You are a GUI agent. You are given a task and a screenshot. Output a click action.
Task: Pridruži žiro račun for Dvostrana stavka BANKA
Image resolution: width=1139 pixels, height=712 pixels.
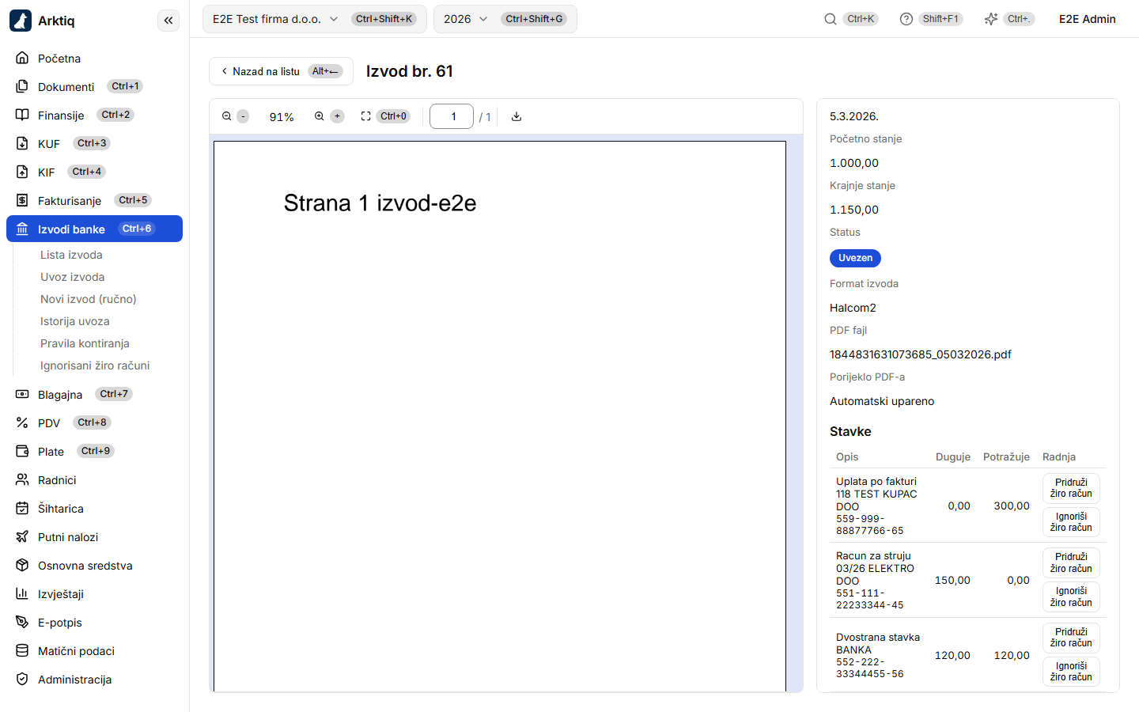coord(1071,638)
